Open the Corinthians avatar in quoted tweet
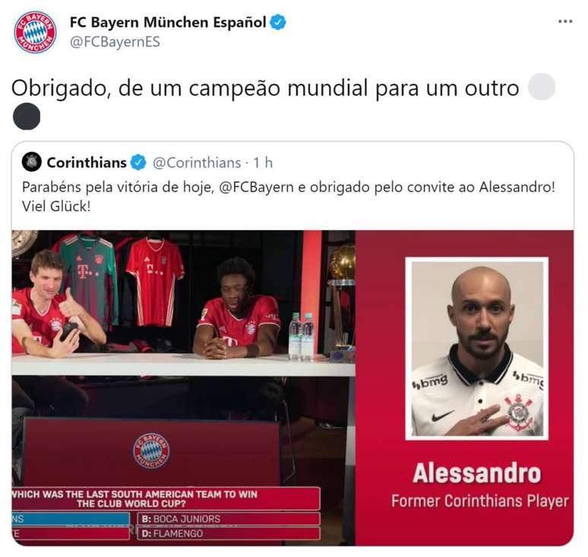Screen dimensions: 588x557 point(31,162)
